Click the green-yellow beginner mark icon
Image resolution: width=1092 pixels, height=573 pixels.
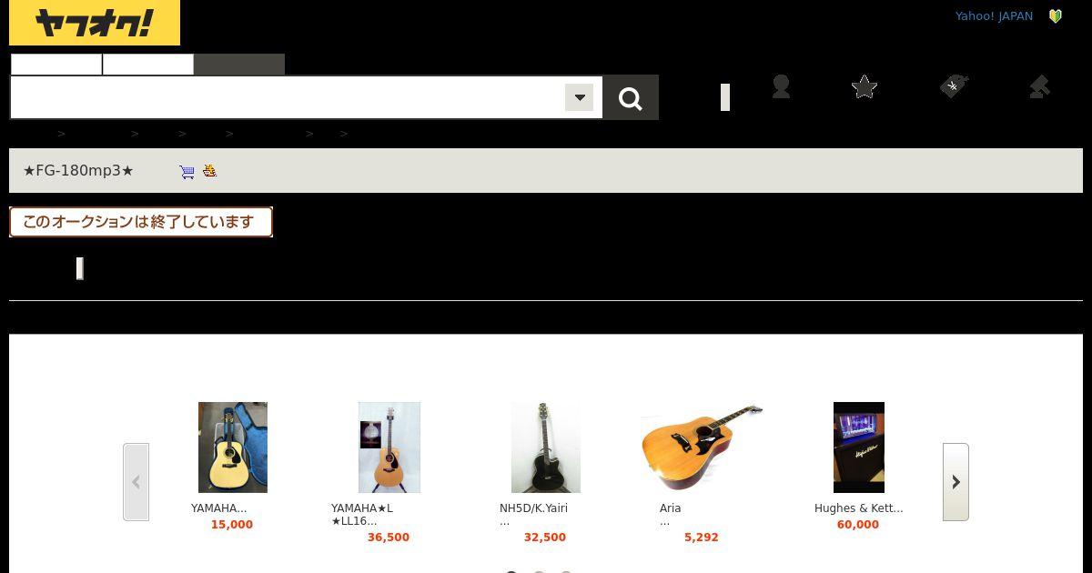1056,16
